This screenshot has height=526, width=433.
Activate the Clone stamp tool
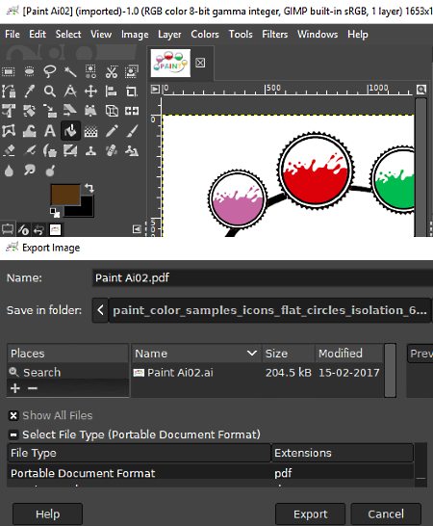point(90,151)
